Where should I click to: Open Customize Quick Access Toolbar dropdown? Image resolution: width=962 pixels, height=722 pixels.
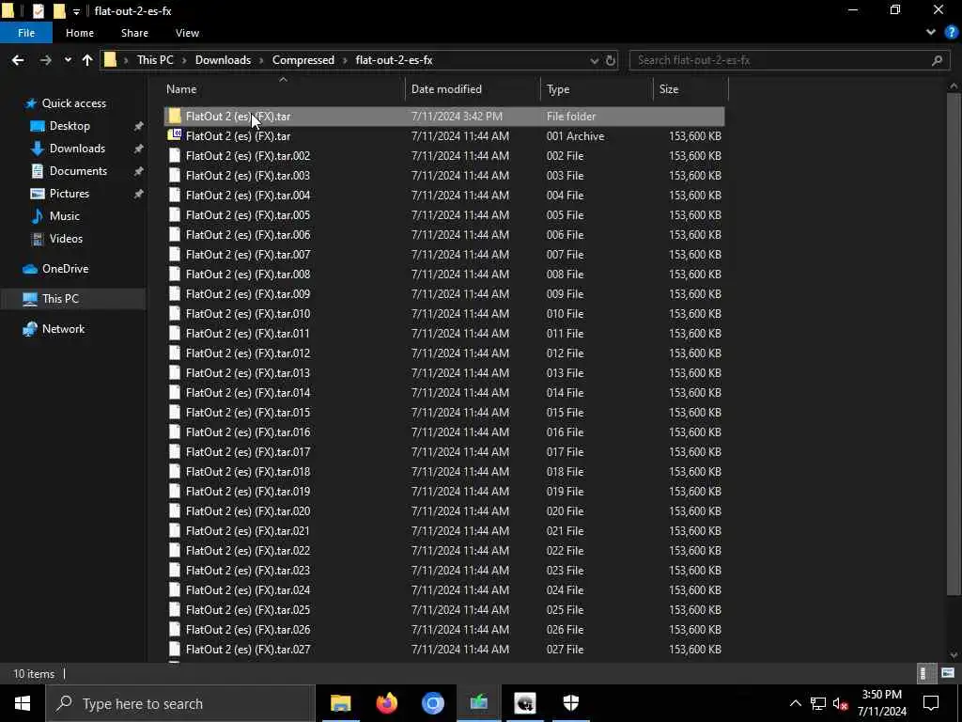click(x=76, y=11)
